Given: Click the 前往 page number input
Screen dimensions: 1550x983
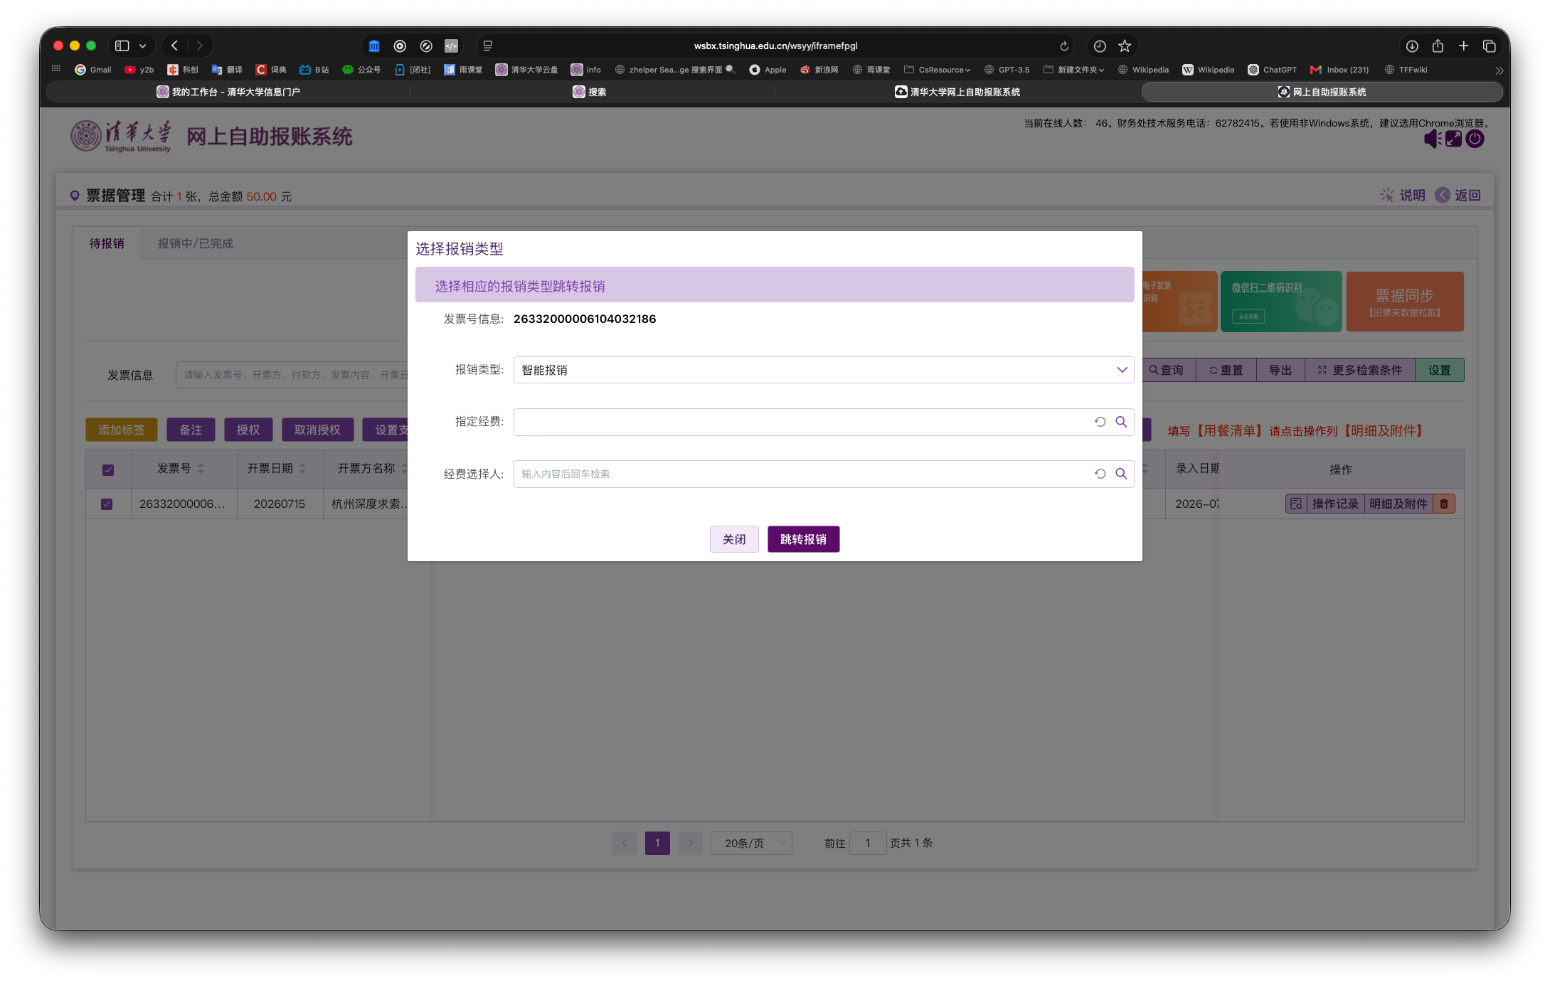Looking at the screenshot, I should click(x=868, y=843).
